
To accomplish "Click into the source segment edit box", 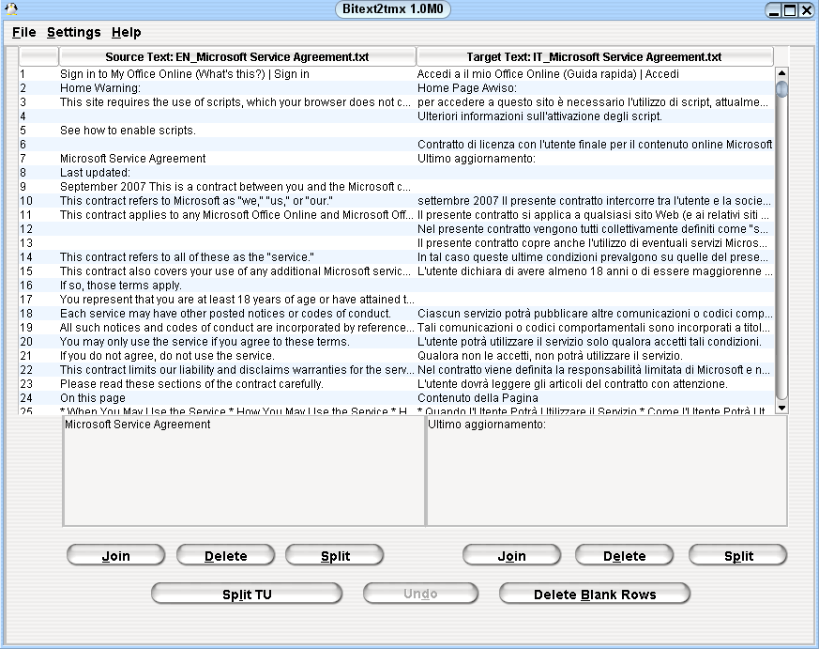I will click(x=243, y=471).
